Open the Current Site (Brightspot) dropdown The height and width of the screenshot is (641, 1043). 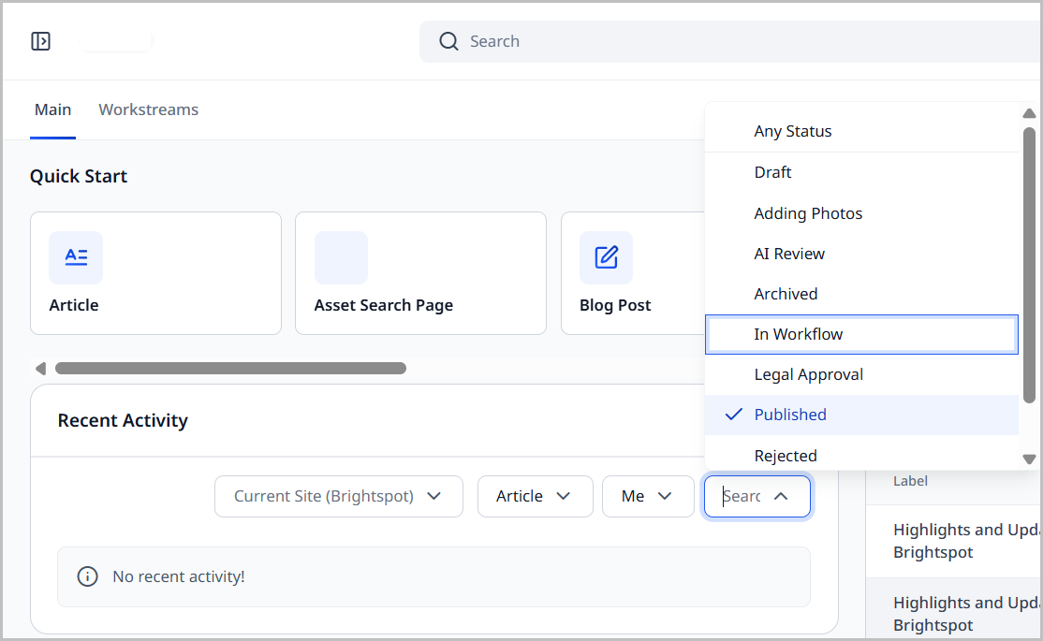click(x=338, y=496)
